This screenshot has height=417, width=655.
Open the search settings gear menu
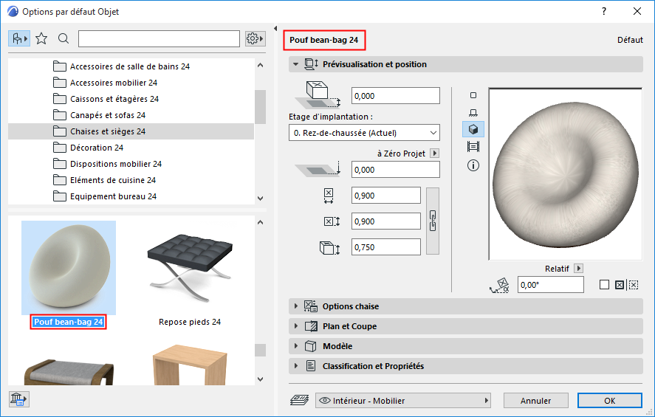click(x=255, y=39)
